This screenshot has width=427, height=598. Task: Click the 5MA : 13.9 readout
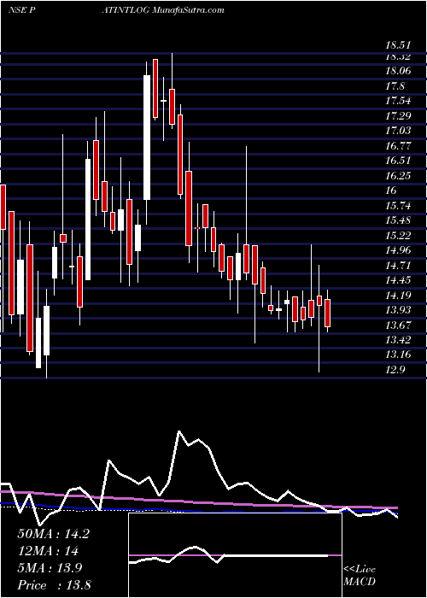[50, 568]
